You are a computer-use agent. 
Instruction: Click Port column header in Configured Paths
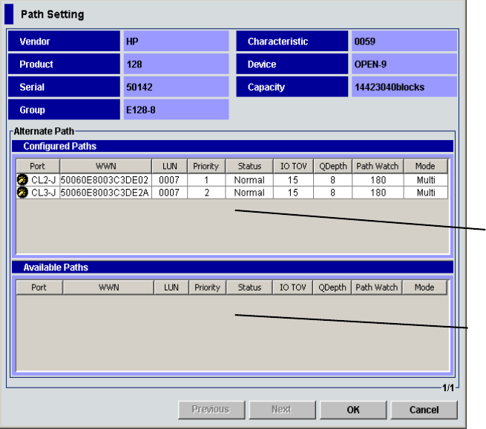(x=38, y=166)
